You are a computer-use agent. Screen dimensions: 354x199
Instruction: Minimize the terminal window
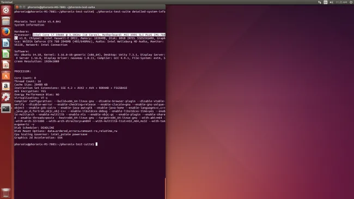click(21, 7)
